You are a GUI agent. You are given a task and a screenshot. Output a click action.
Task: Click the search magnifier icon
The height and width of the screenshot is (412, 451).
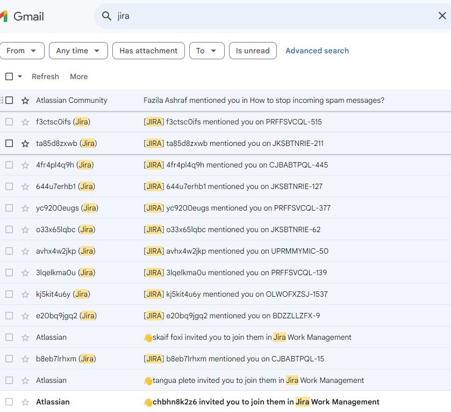[106, 16]
